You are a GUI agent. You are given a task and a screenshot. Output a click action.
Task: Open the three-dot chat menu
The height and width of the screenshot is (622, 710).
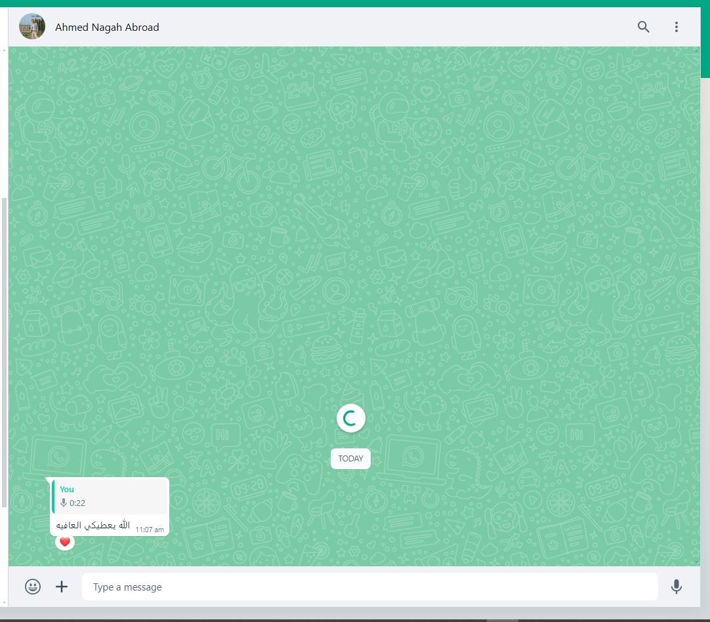676,27
